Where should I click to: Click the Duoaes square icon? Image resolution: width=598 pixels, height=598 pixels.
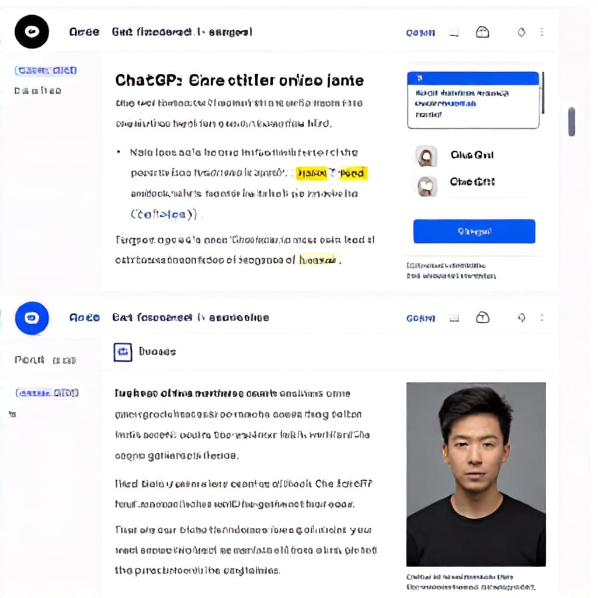tap(123, 352)
